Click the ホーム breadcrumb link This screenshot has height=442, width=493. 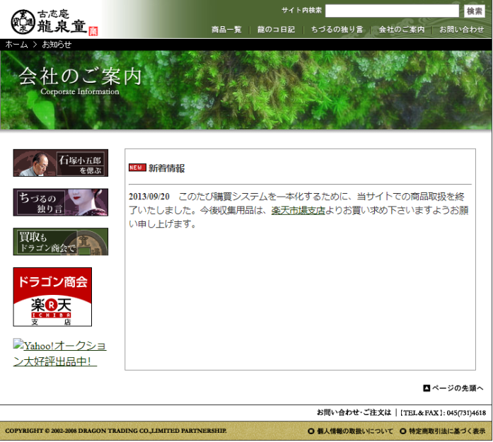tap(16, 45)
